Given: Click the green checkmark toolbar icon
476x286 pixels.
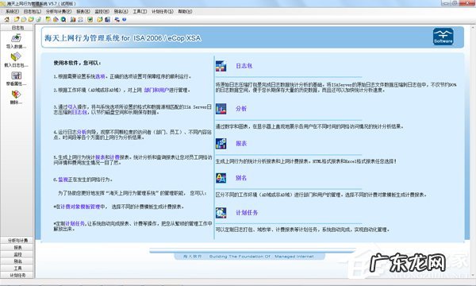Looking at the screenshot, I should click(90, 19).
